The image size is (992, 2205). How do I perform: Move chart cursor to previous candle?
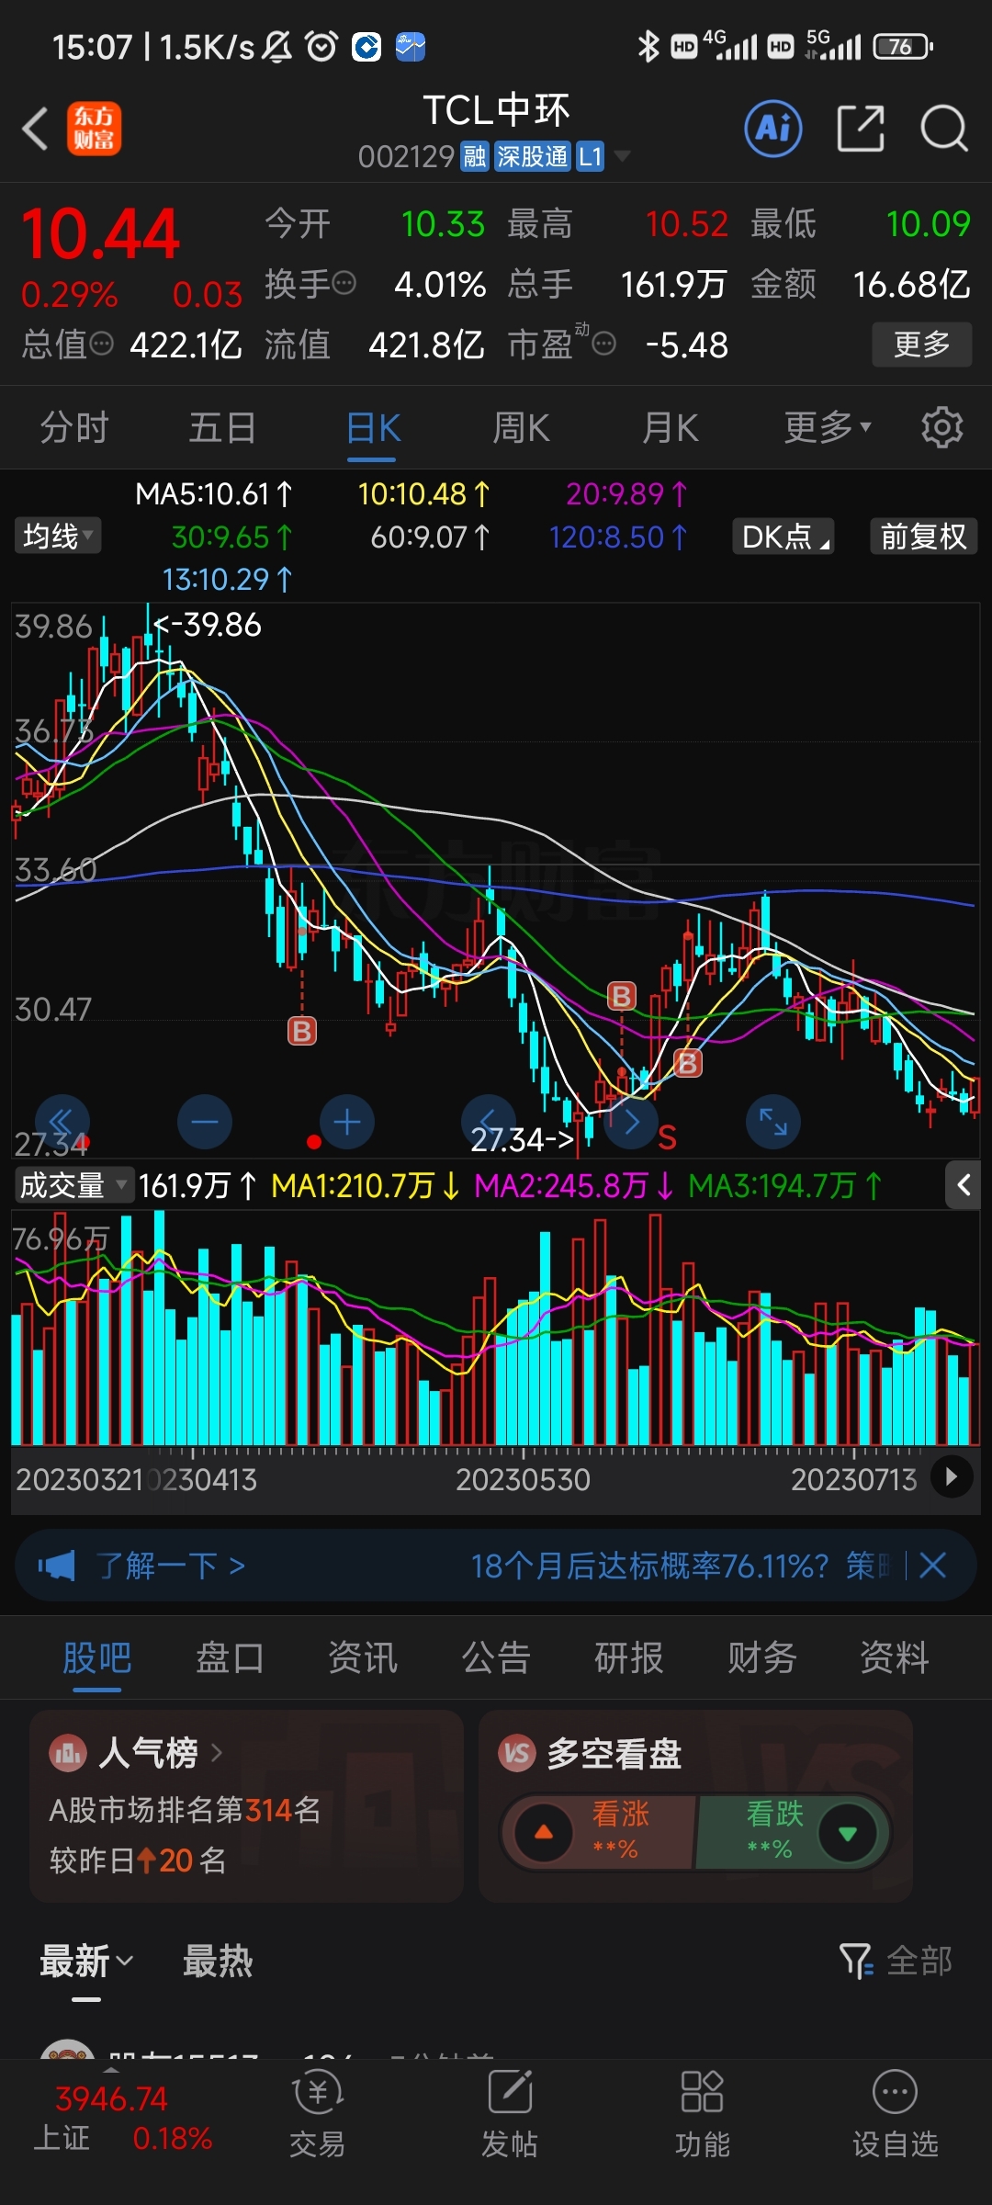click(489, 1122)
